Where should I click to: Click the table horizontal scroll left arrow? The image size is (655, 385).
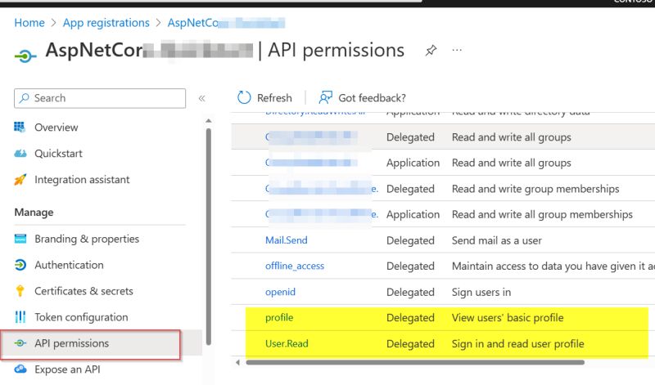tap(237, 362)
